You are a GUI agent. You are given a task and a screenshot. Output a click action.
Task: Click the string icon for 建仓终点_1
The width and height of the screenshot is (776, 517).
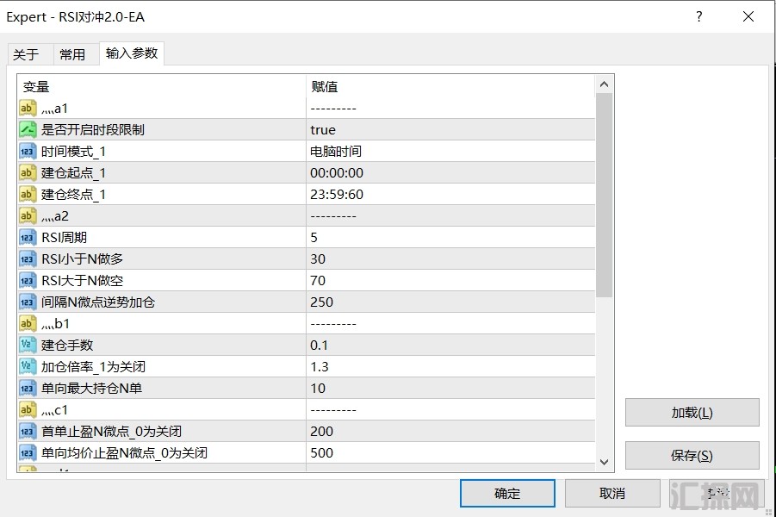point(28,194)
